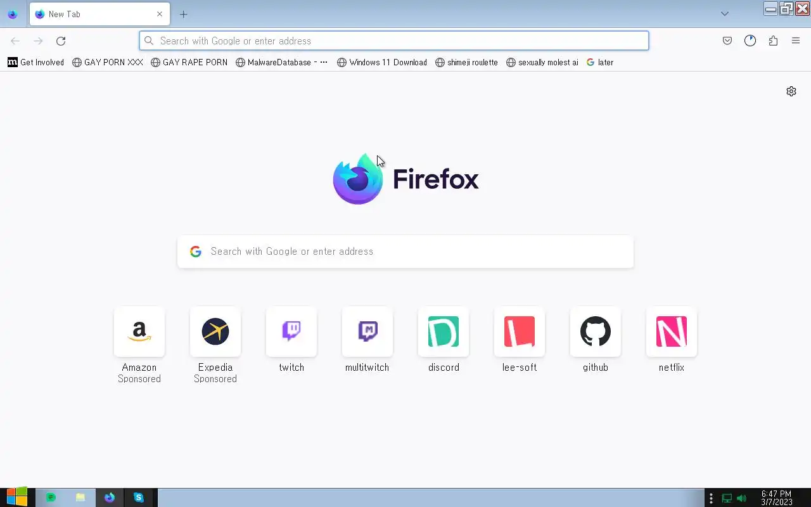
Task: Open the Windows Start button
Action: pos(17,497)
